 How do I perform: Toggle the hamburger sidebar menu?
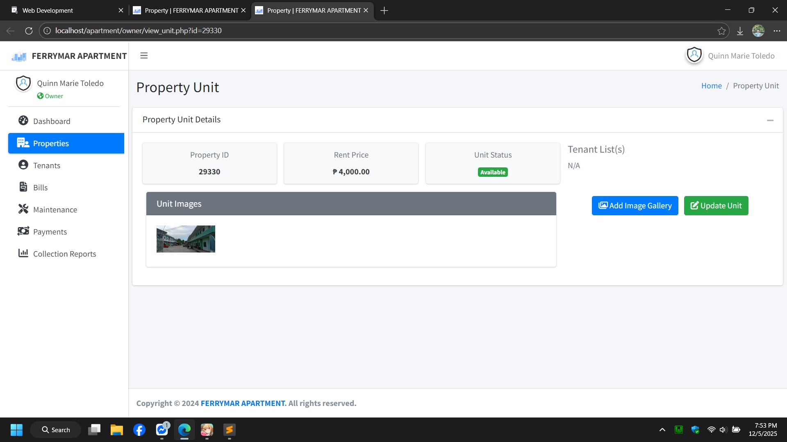click(x=144, y=56)
